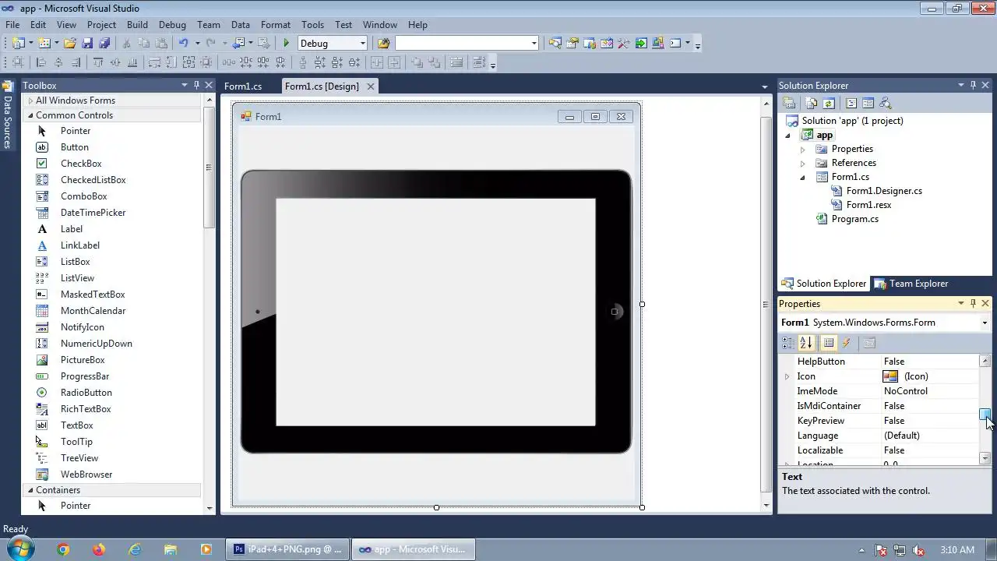Click Solution Explorer Properties toolbar icon
Screen dimensions: 997x561
pos(789,103)
